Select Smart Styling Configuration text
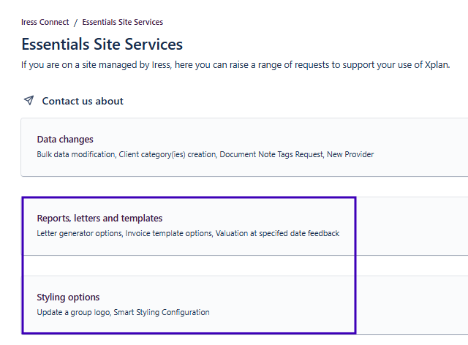 (x=161, y=312)
